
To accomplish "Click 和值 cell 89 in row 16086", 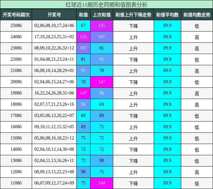I will pyautogui.click(x=83, y=127).
